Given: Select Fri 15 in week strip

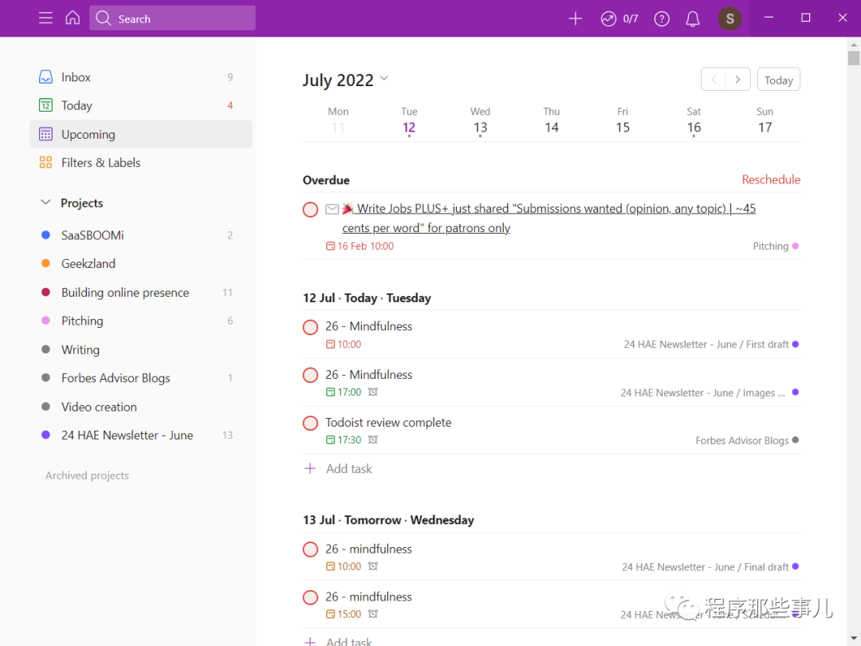Looking at the screenshot, I should [622, 121].
